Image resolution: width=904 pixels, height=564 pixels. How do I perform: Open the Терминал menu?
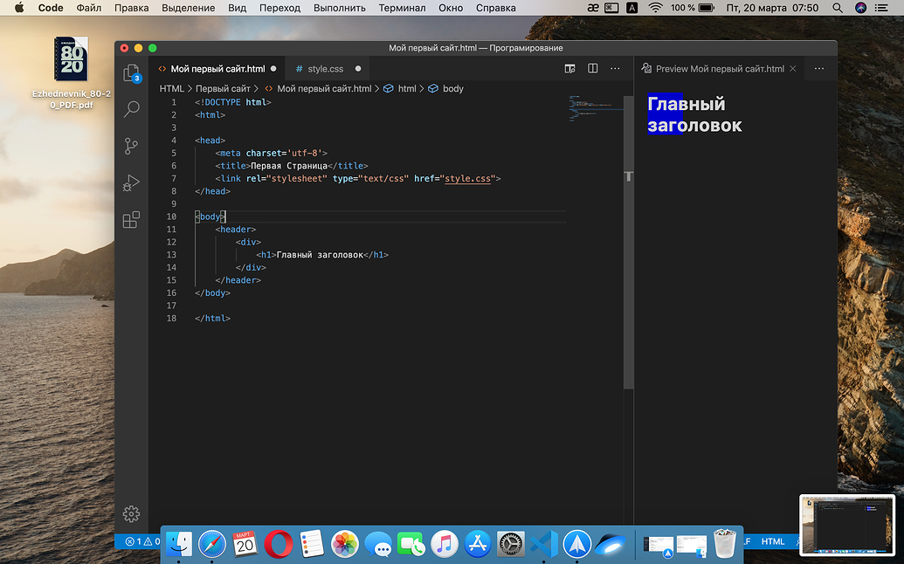click(x=402, y=8)
